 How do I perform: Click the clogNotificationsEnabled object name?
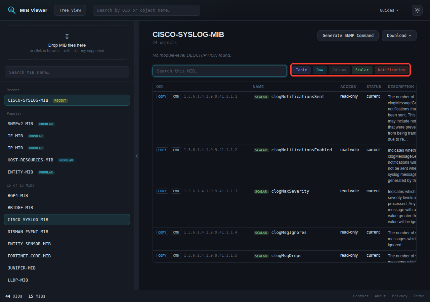[x=302, y=150]
